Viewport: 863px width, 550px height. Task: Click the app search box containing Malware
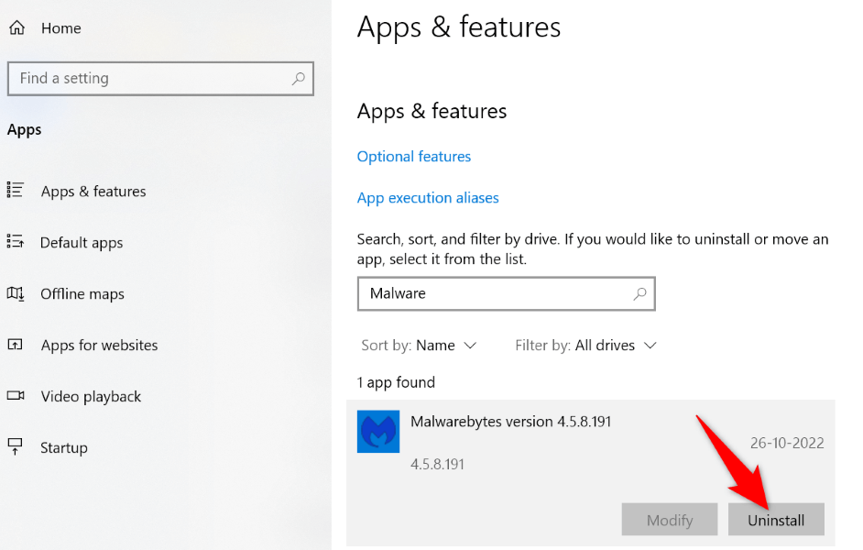(495, 294)
